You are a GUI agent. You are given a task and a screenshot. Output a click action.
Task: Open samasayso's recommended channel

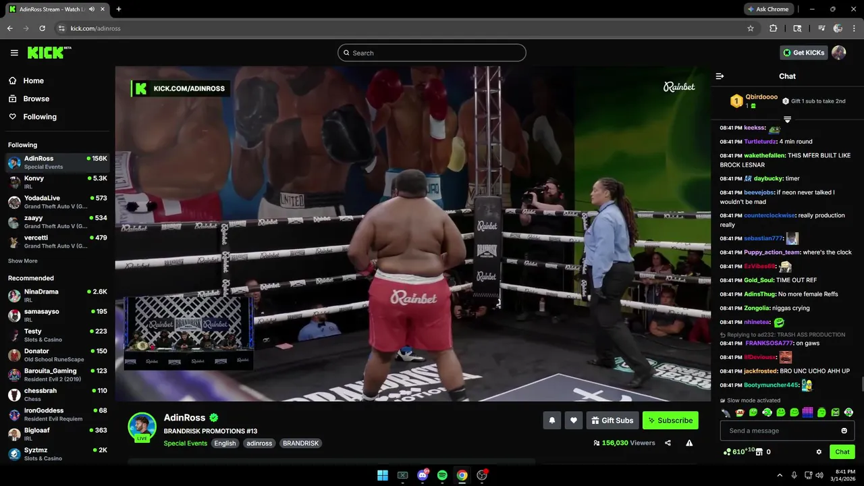57,315
